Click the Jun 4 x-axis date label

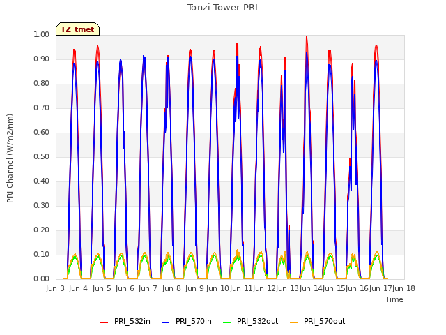click(x=78, y=288)
